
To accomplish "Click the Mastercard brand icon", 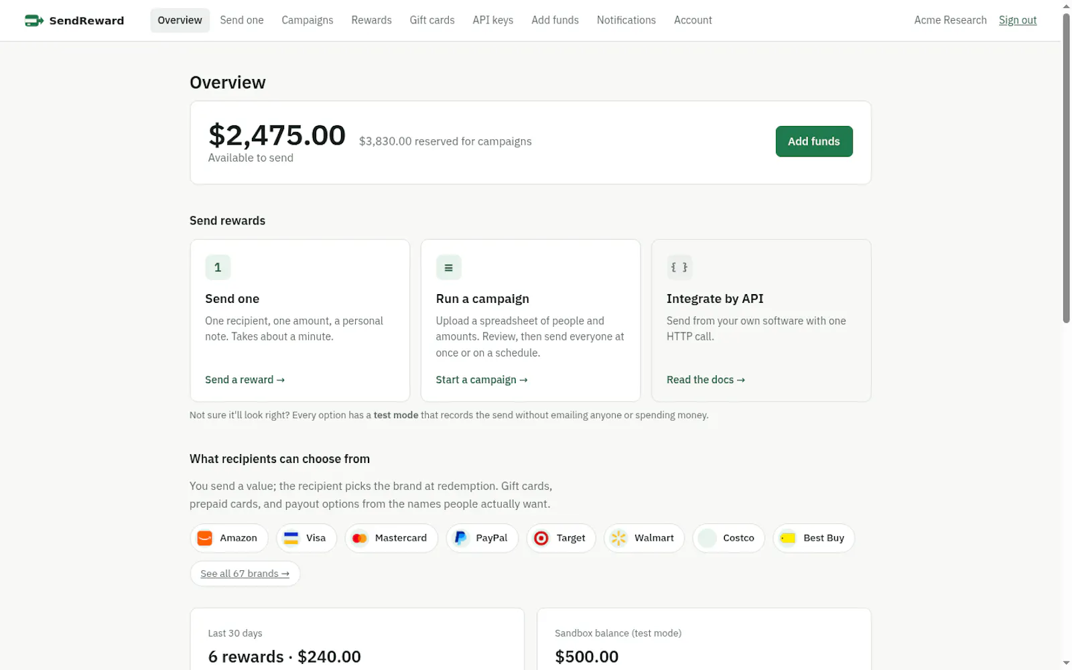I will pos(360,538).
